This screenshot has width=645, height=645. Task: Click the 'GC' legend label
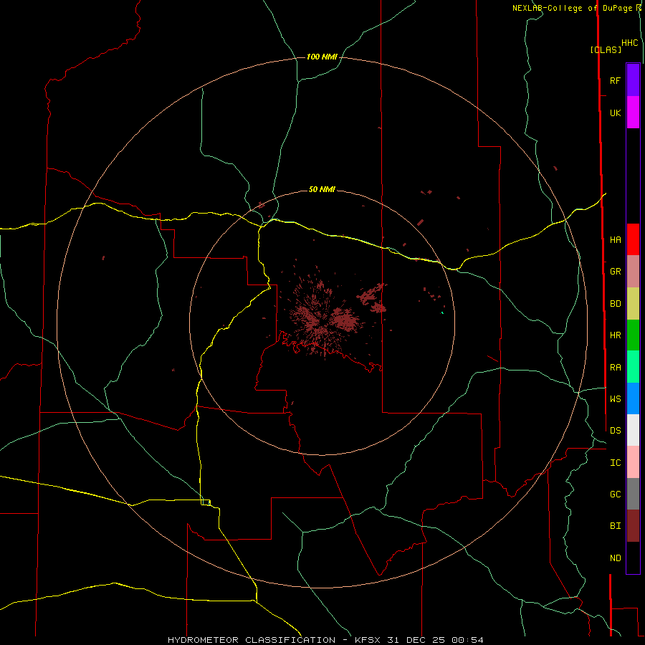(x=616, y=494)
